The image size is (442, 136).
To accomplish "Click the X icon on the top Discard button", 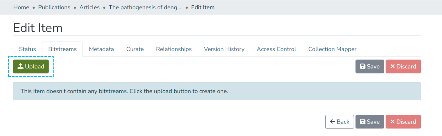I will [x=392, y=67].
